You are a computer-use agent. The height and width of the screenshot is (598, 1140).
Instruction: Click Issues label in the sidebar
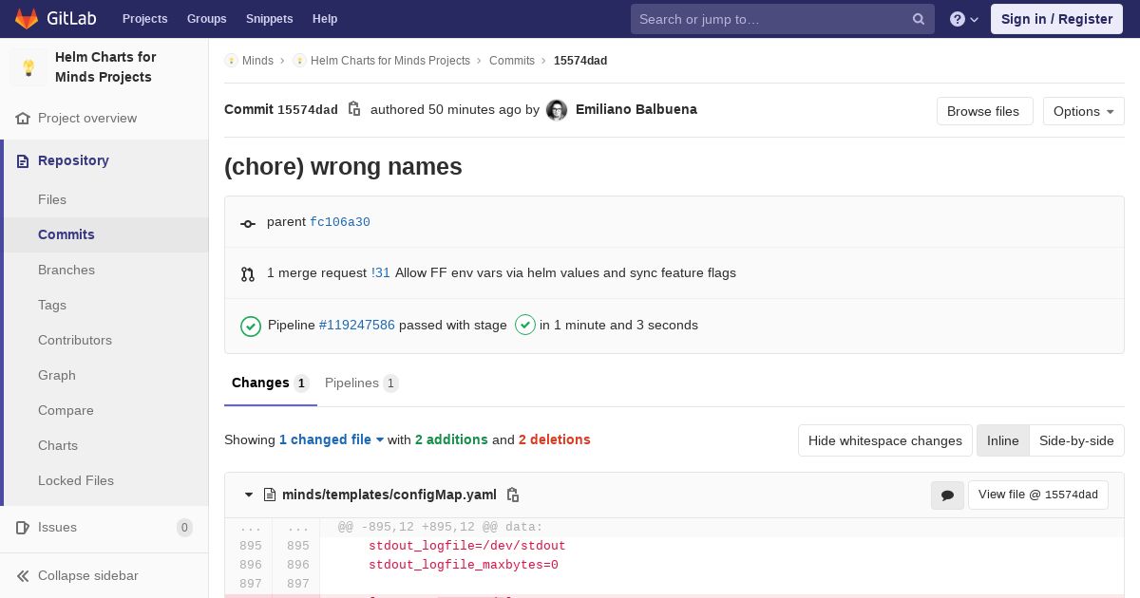(57, 528)
